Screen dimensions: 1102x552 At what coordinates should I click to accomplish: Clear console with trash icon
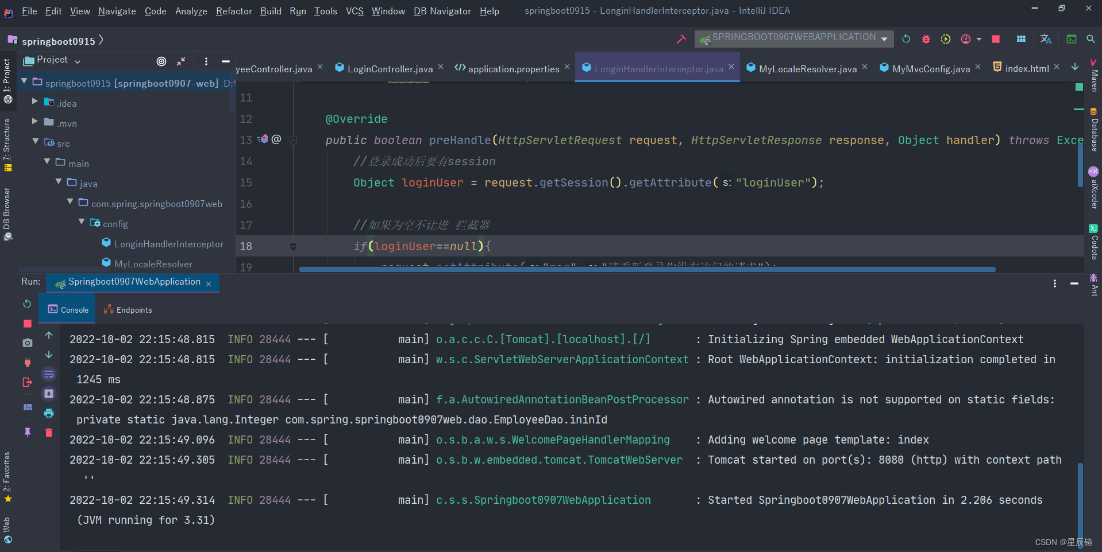49,433
